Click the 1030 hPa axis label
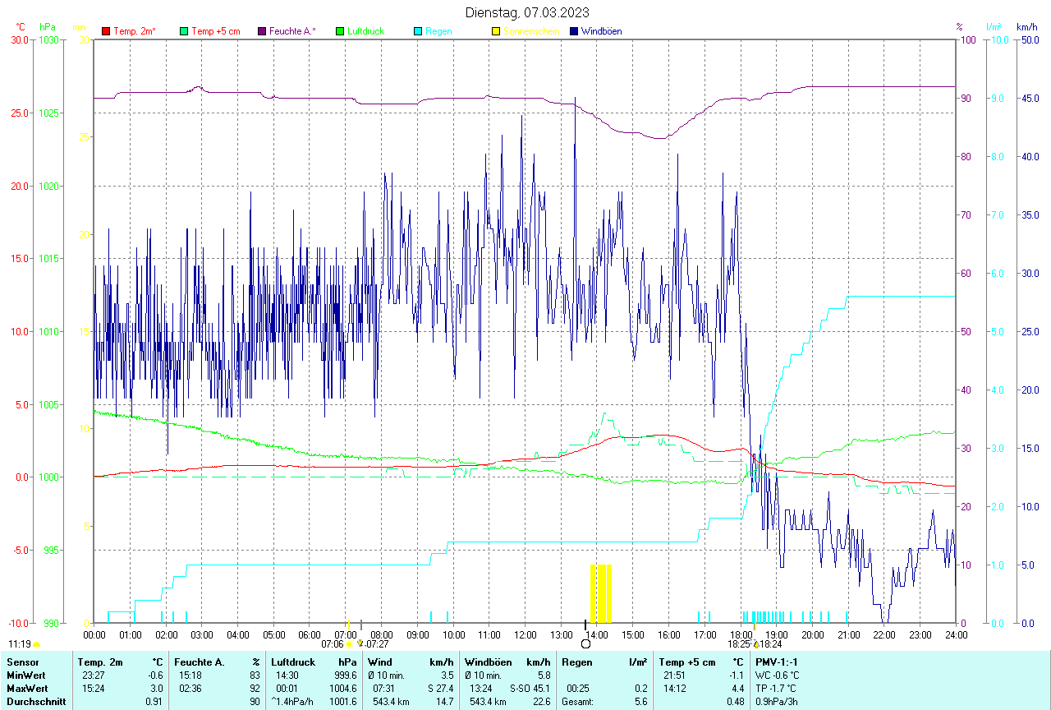1051x710 pixels. tap(48, 39)
